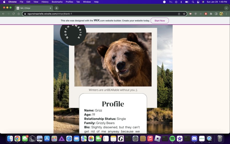Open Control Center in menu bar
This screenshot has width=230, height=144.
[x=198, y=2]
